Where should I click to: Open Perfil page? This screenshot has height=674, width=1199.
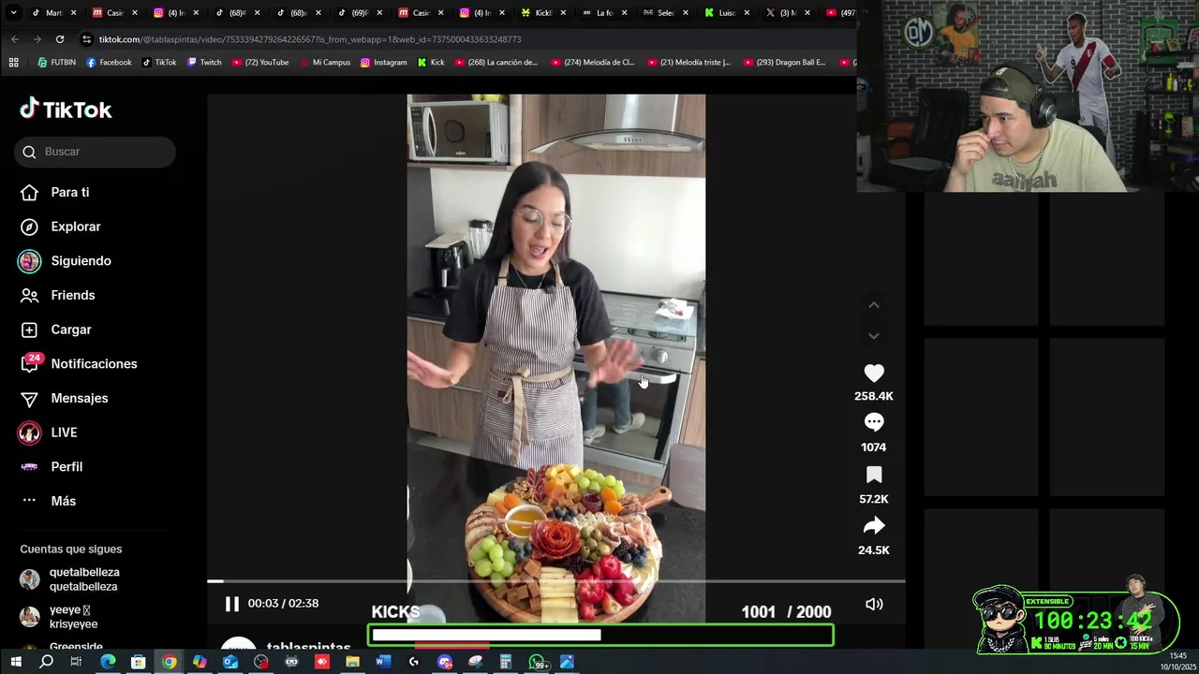[52, 466]
